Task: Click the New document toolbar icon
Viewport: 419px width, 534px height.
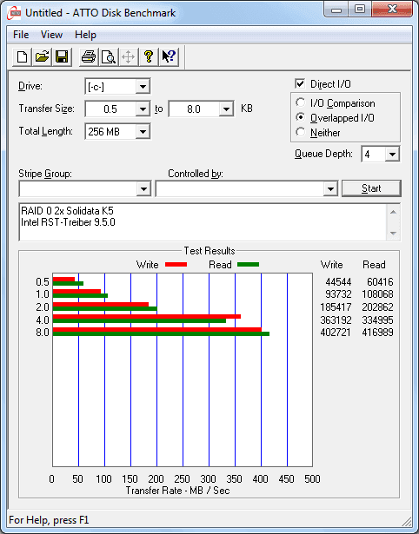Action: pos(22,56)
